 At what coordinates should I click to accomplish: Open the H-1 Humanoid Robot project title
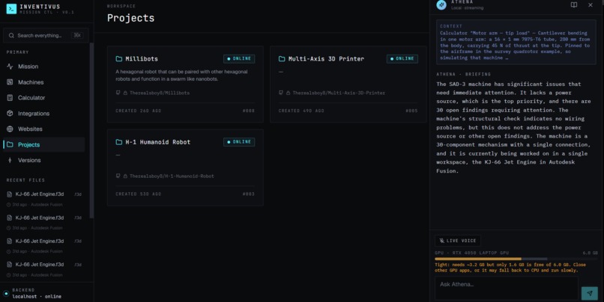(157, 142)
